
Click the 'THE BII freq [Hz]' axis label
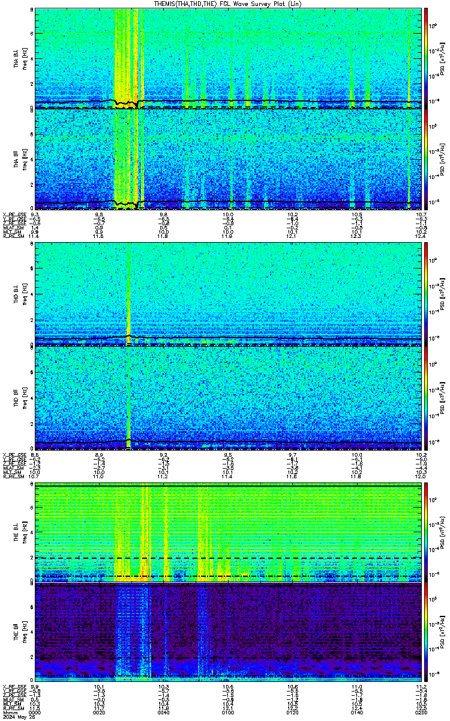click(20, 633)
